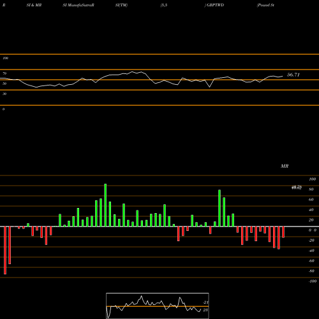Click the -80 label on MR axis
The width and height of the screenshot is (319, 319).
[311, 271]
